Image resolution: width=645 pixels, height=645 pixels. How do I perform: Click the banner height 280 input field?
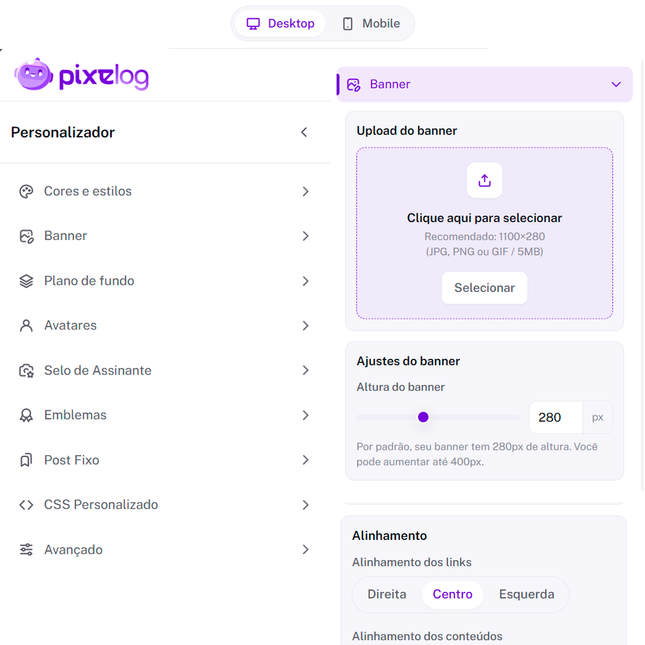click(555, 417)
